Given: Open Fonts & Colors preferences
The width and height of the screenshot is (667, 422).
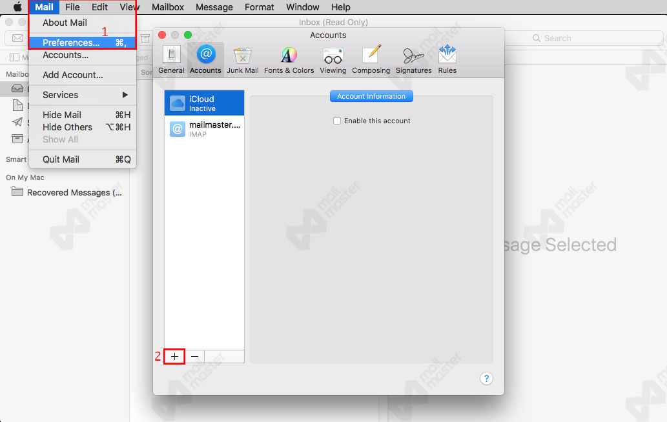Looking at the screenshot, I should pos(289,59).
